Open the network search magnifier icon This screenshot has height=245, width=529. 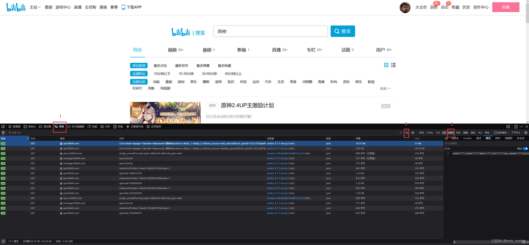pyautogui.click(x=407, y=133)
